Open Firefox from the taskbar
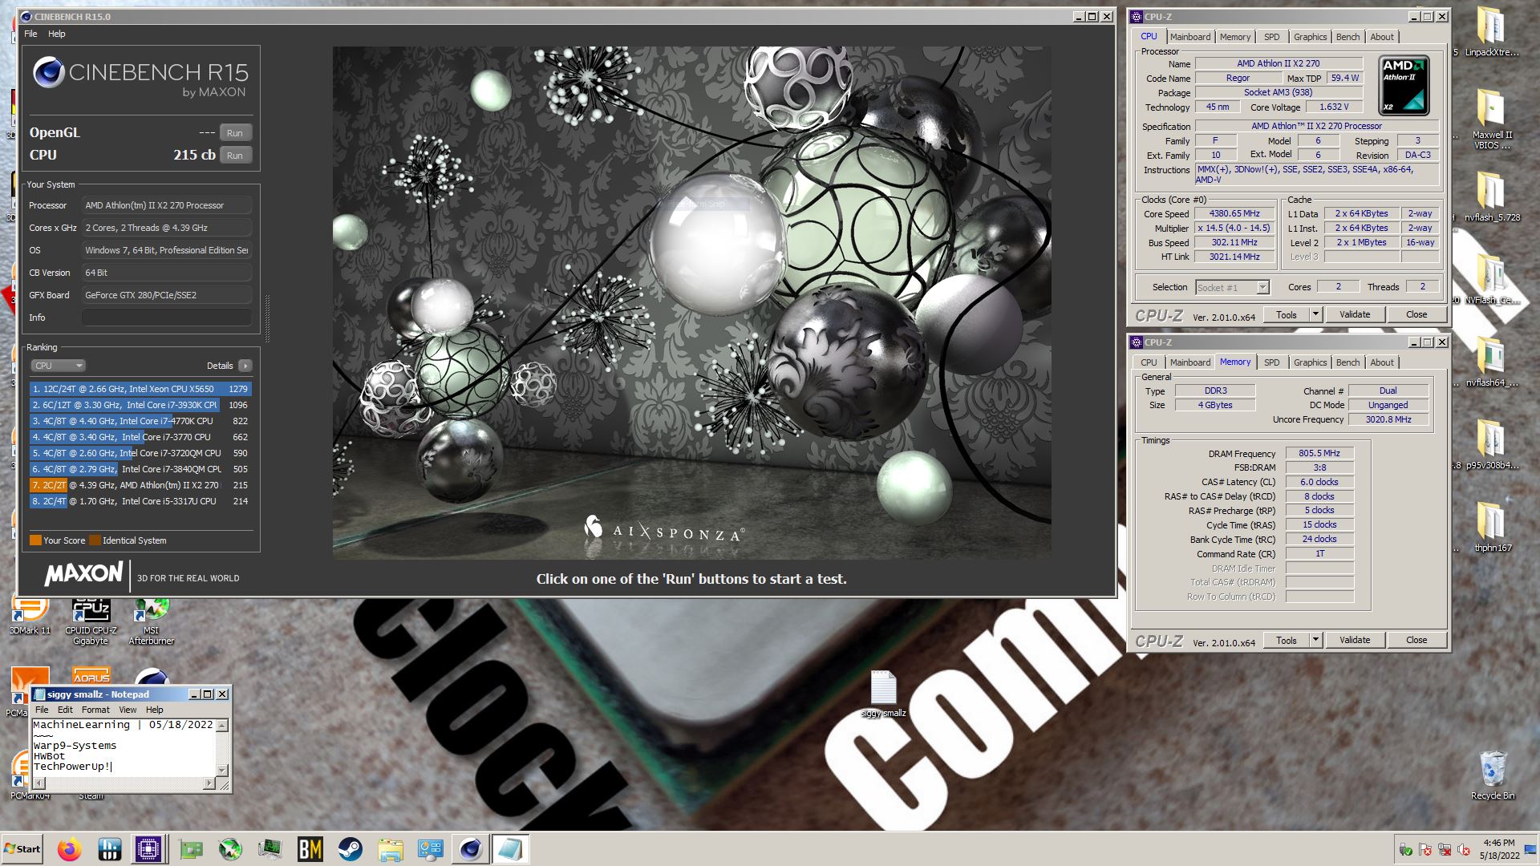This screenshot has width=1540, height=866. click(x=70, y=849)
